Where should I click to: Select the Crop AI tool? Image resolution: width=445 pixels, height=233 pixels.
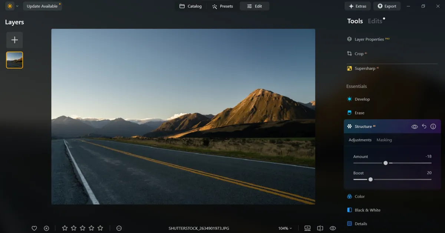click(358, 53)
